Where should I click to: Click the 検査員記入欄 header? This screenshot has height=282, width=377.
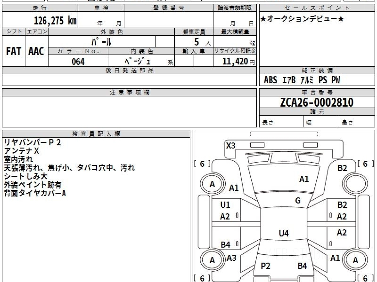(96, 134)
